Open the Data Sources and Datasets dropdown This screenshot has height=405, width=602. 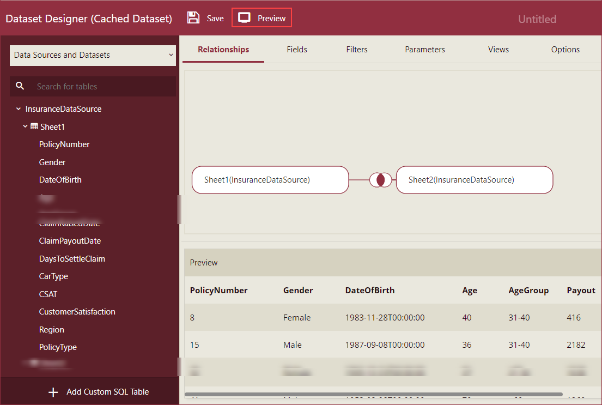(93, 55)
